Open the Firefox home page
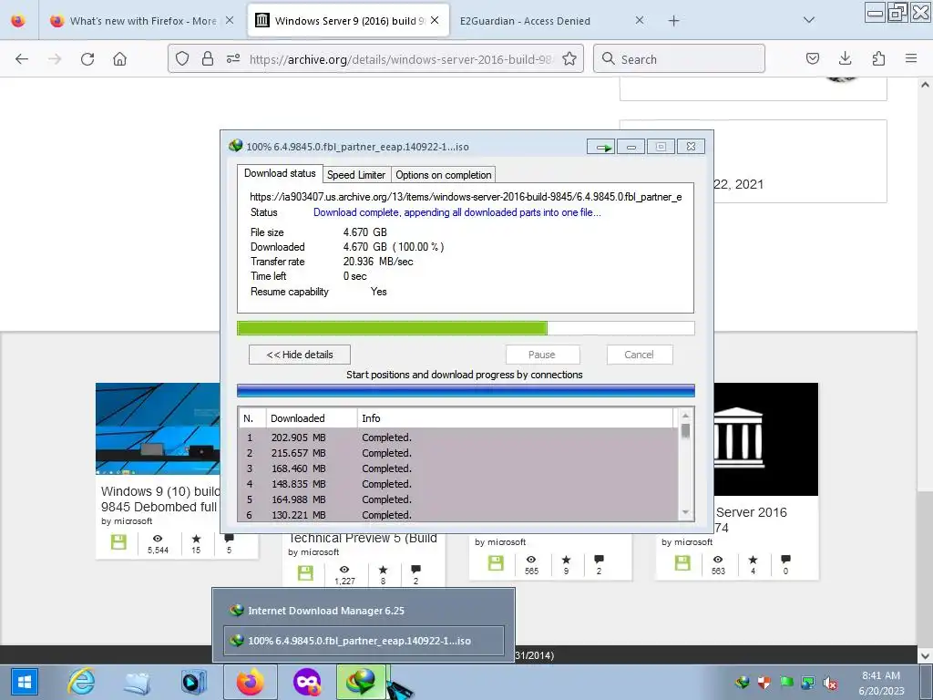The width and height of the screenshot is (933, 700). [120, 59]
